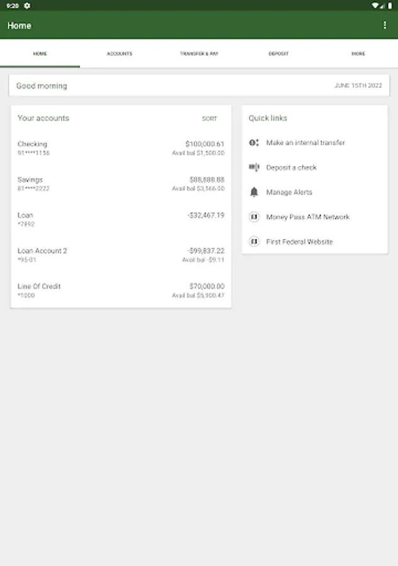Click the battery icon in status bar
Screen dimensions: 398x566
point(389,5)
